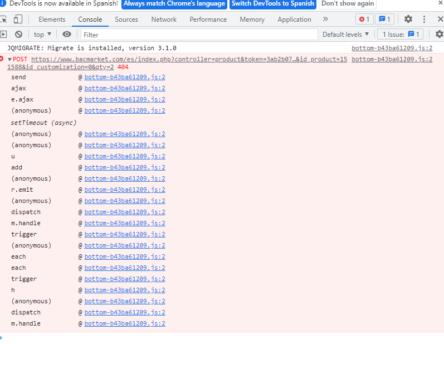Clear console with the circle-slash icon
This screenshot has height=378, width=444.
click(x=19, y=35)
